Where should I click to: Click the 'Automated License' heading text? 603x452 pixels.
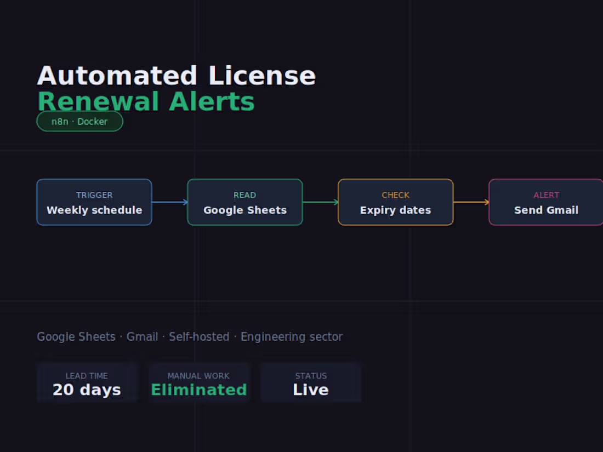coord(177,76)
